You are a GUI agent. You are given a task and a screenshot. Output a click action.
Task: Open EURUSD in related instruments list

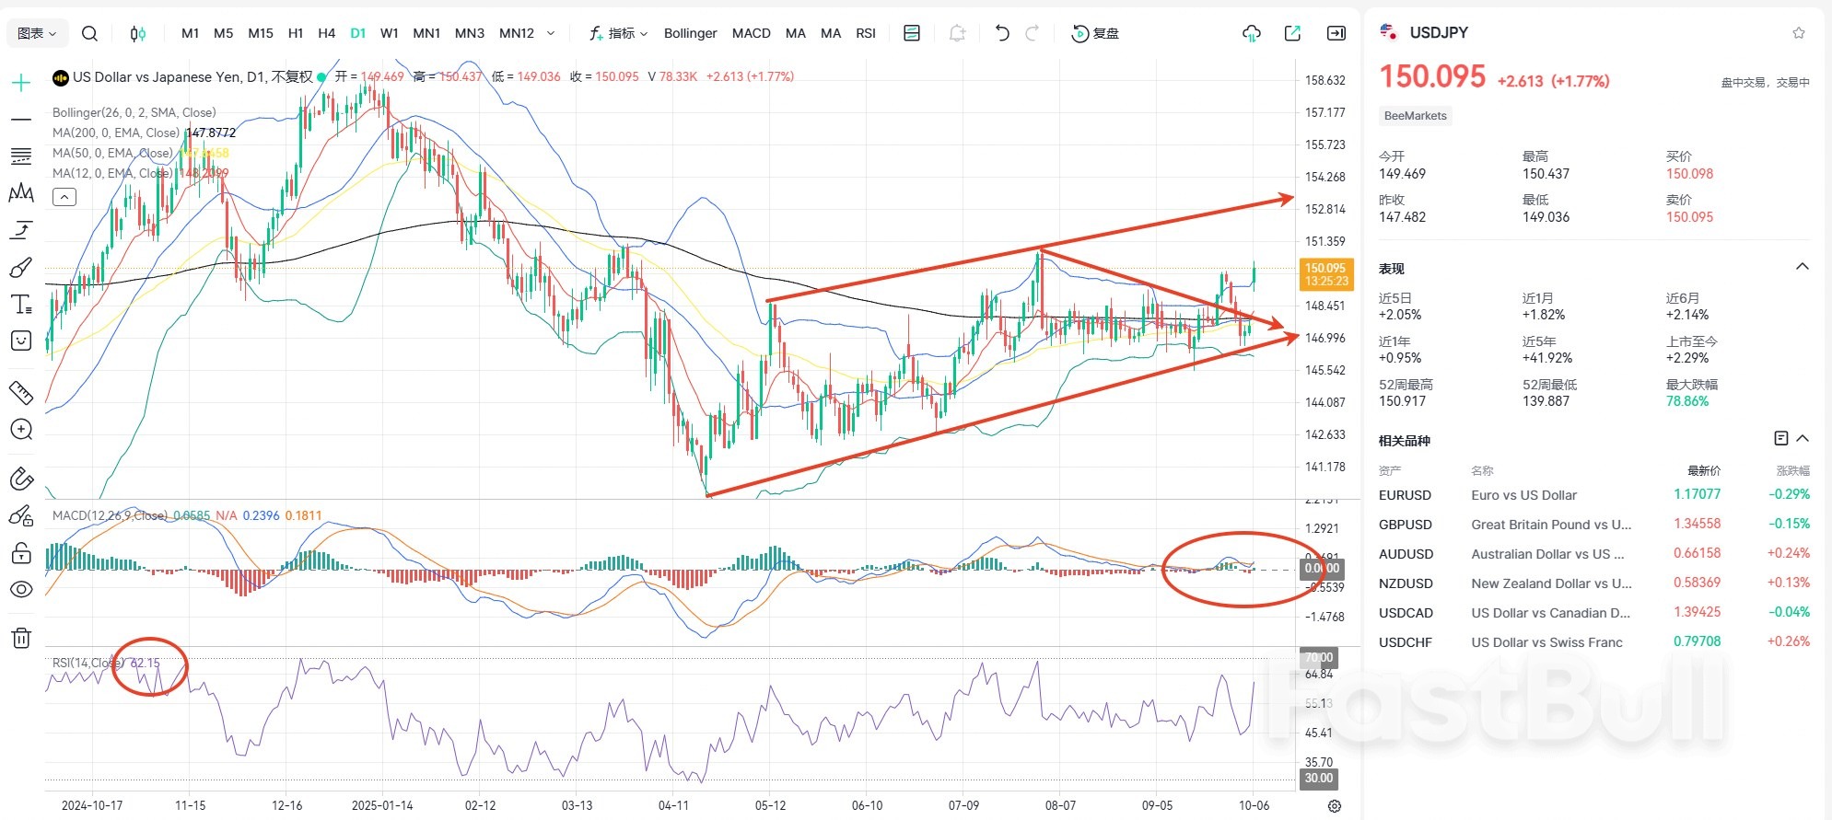[1405, 495]
